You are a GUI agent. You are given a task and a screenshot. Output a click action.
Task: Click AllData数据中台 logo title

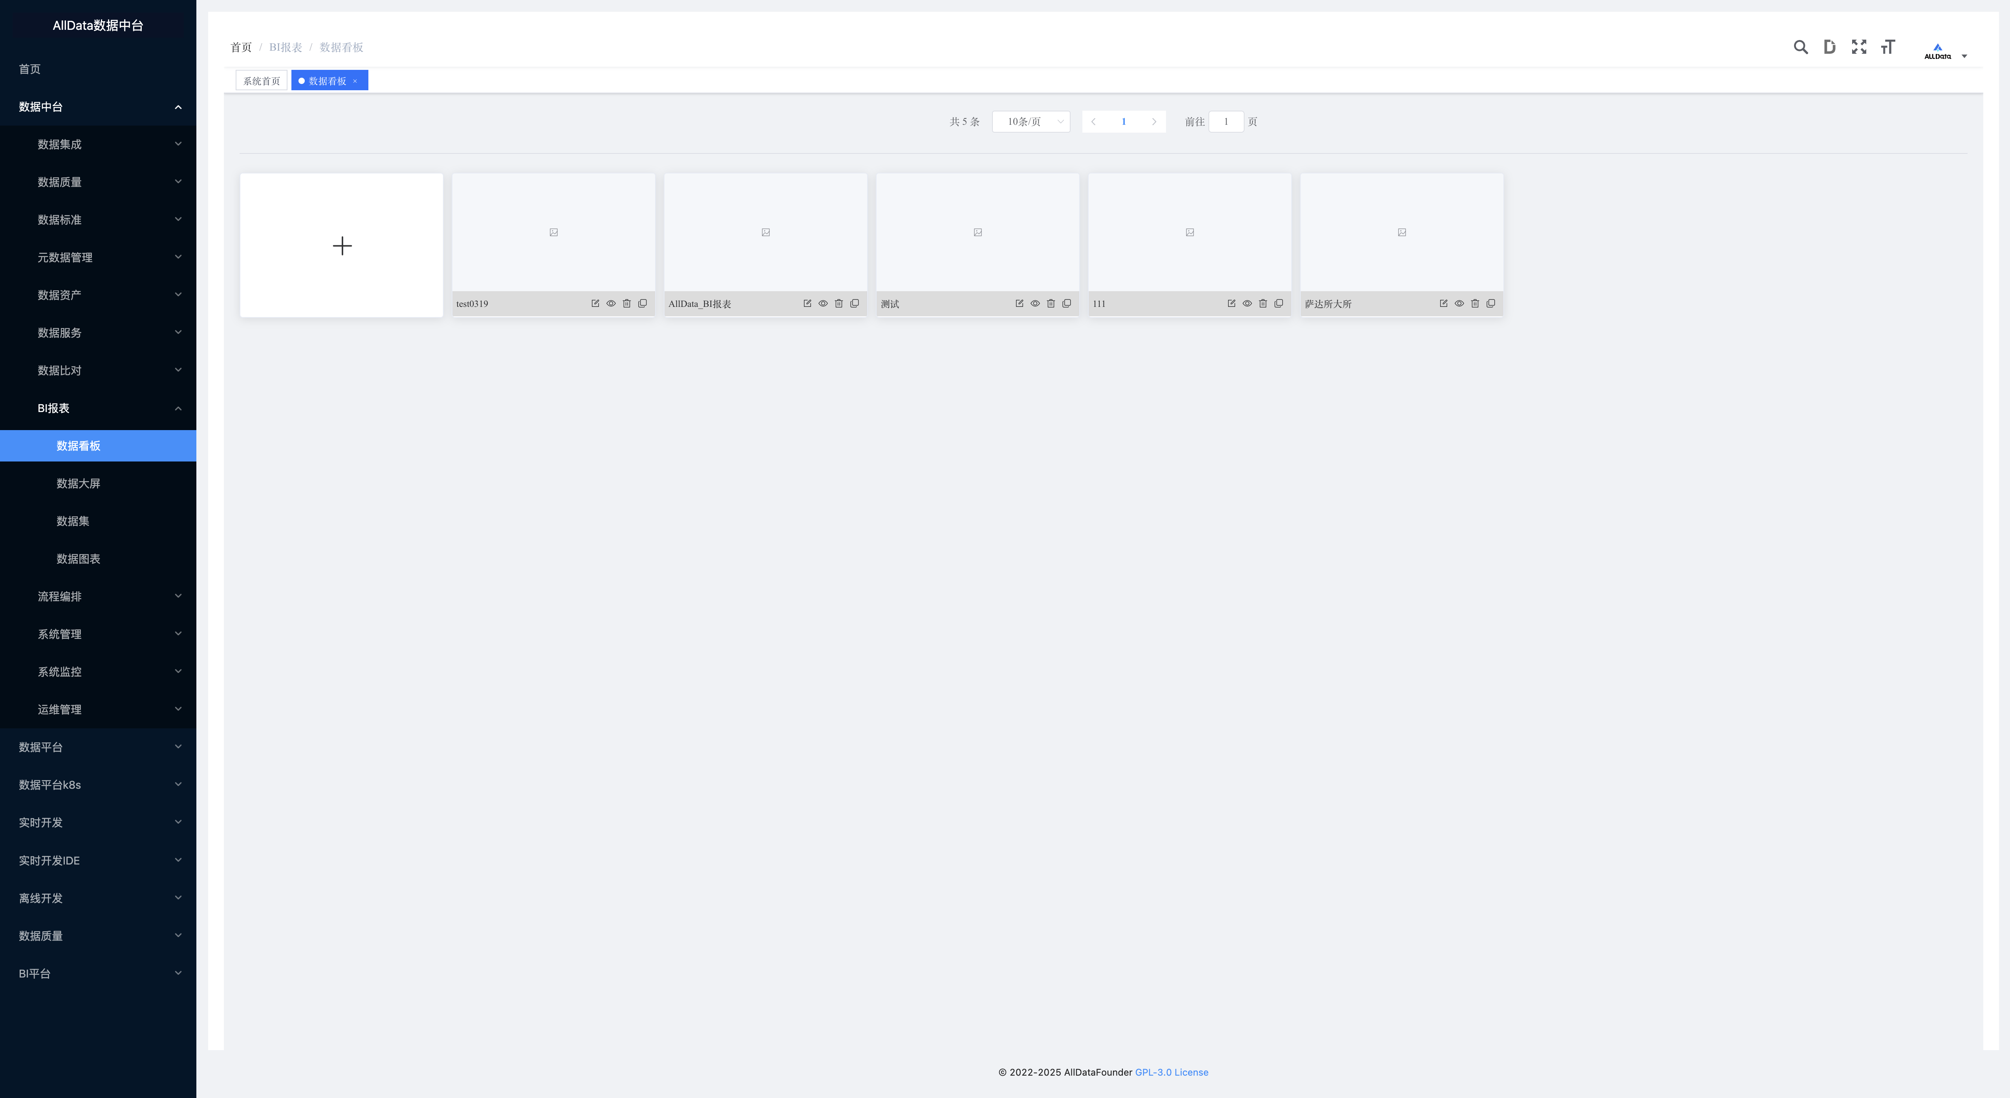[x=98, y=26]
